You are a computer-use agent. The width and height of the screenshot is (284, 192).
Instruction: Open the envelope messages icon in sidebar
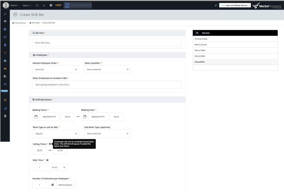5,61
